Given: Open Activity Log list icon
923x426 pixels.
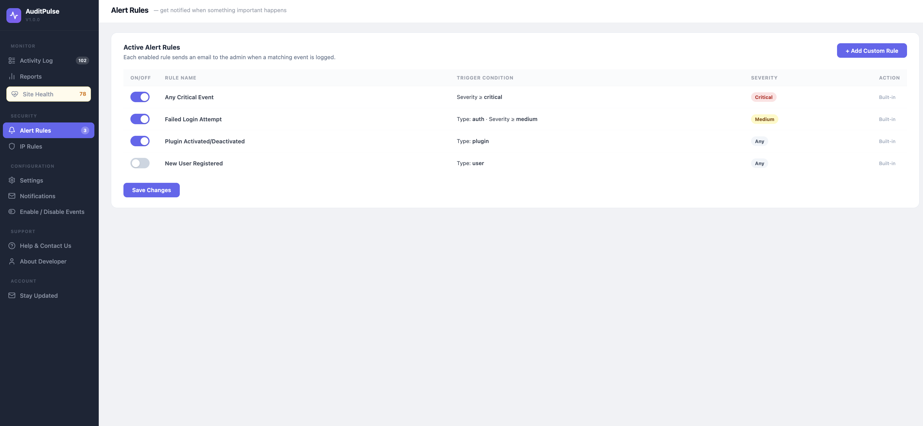Looking at the screenshot, I should click(x=12, y=60).
